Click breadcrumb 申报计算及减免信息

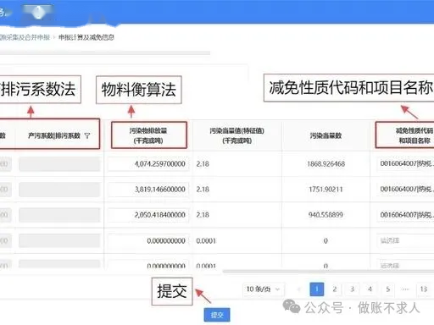pos(86,37)
